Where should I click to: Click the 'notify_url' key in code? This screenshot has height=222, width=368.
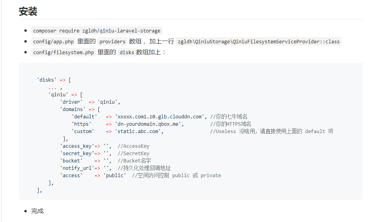[77, 168]
